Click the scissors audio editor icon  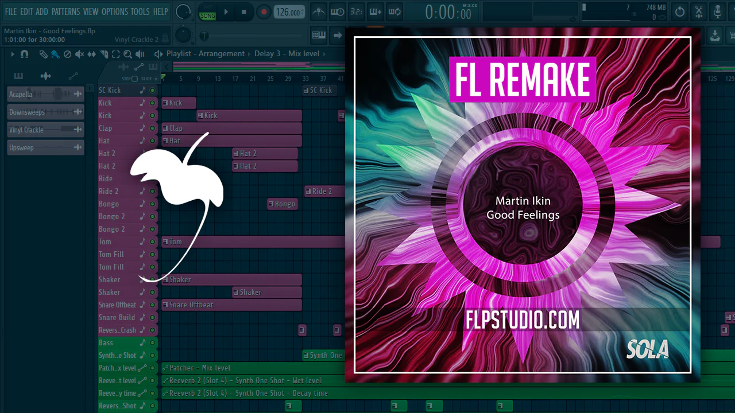[x=699, y=11]
